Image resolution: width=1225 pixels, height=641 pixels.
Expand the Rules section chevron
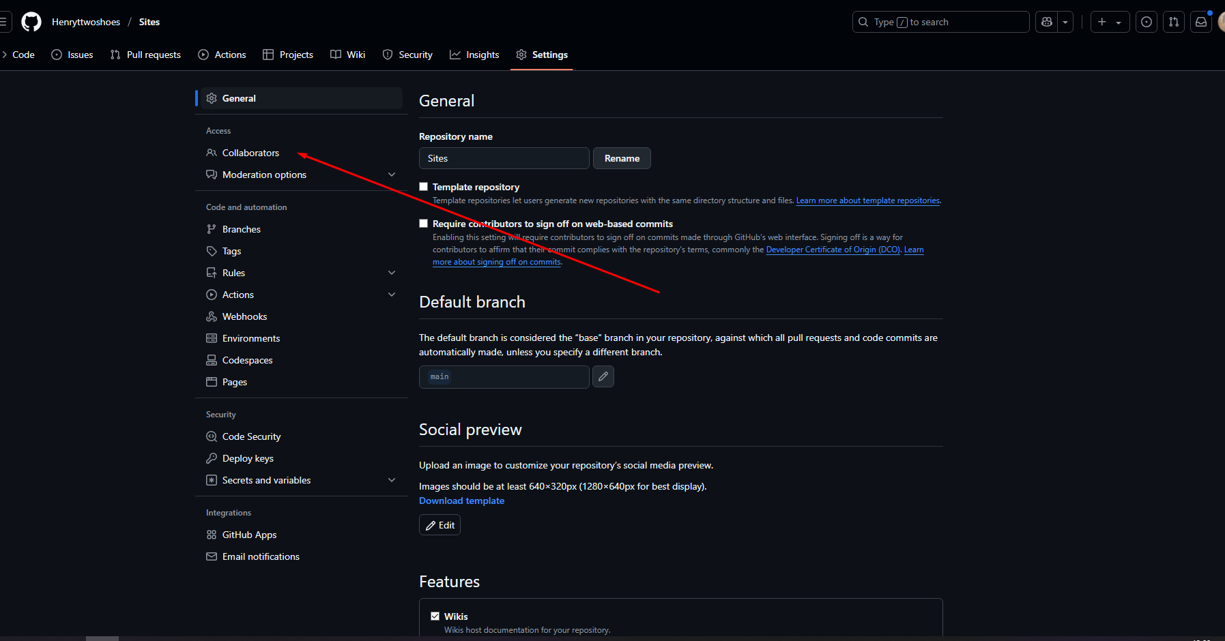[x=392, y=273]
